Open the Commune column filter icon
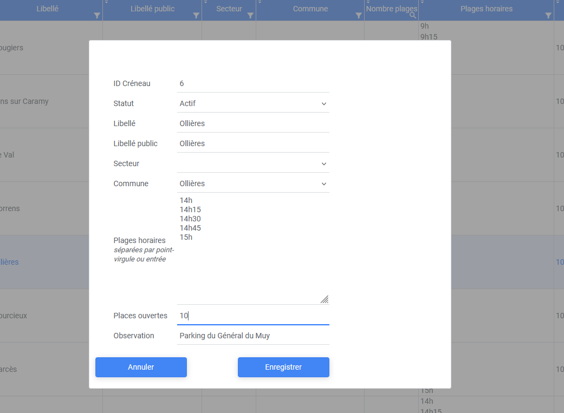Viewport: 564px width, 413px height. click(x=359, y=16)
